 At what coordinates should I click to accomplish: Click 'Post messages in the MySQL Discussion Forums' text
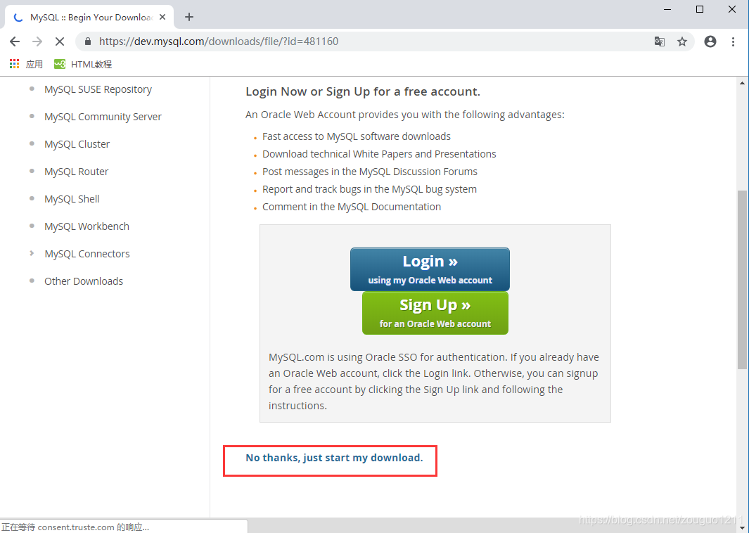[x=370, y=172]
